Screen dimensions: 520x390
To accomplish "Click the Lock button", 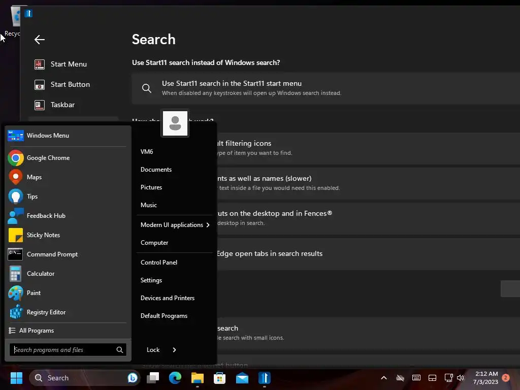I will coord(153,350).
